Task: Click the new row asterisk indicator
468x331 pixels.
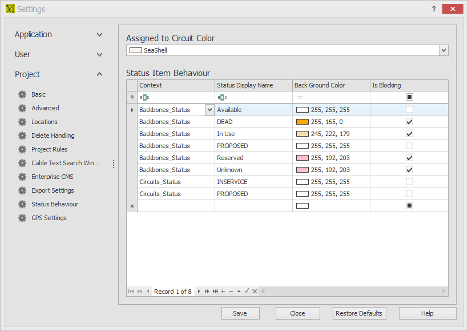Action: click(x=132, y=206)
